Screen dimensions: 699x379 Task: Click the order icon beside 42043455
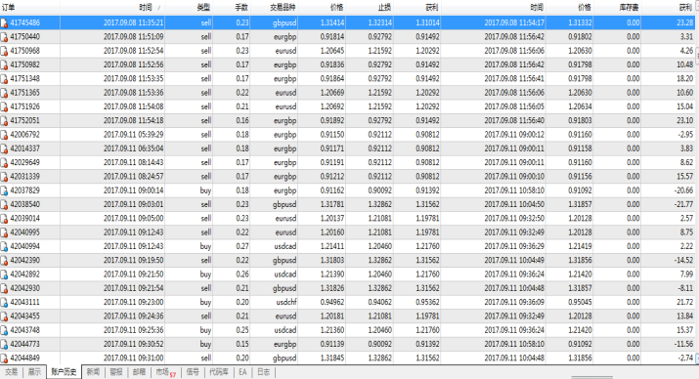(4, 316)
